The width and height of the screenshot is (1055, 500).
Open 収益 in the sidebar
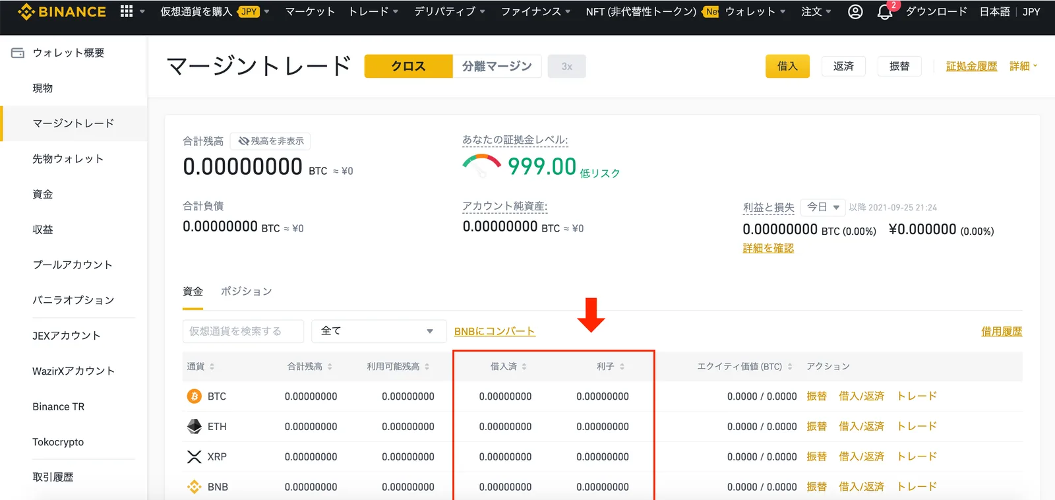43,230
